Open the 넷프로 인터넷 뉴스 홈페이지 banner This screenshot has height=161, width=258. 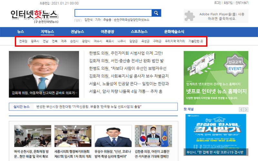(216, 78)
